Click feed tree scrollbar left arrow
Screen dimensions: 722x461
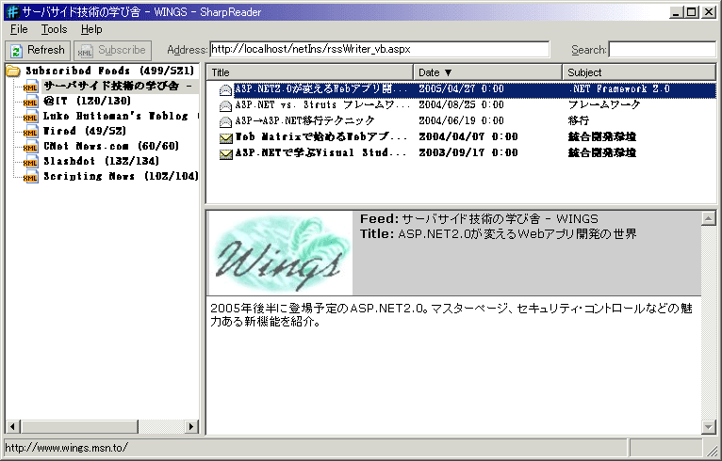click(12, 426)
